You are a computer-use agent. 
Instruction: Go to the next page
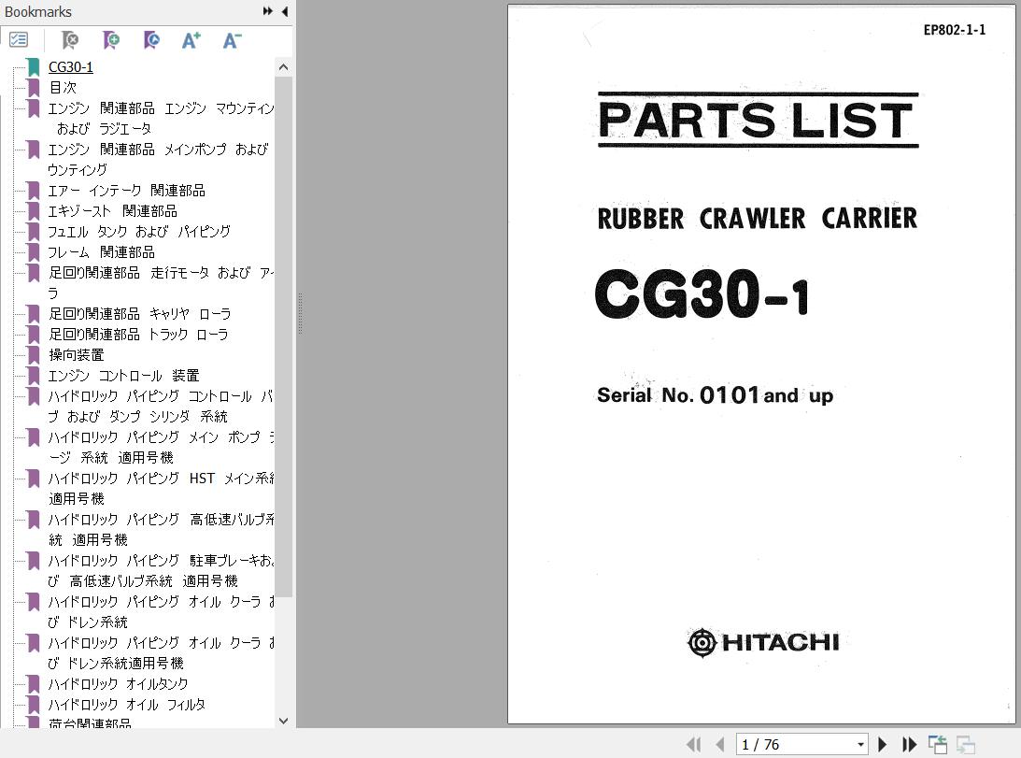coord(883,744)
